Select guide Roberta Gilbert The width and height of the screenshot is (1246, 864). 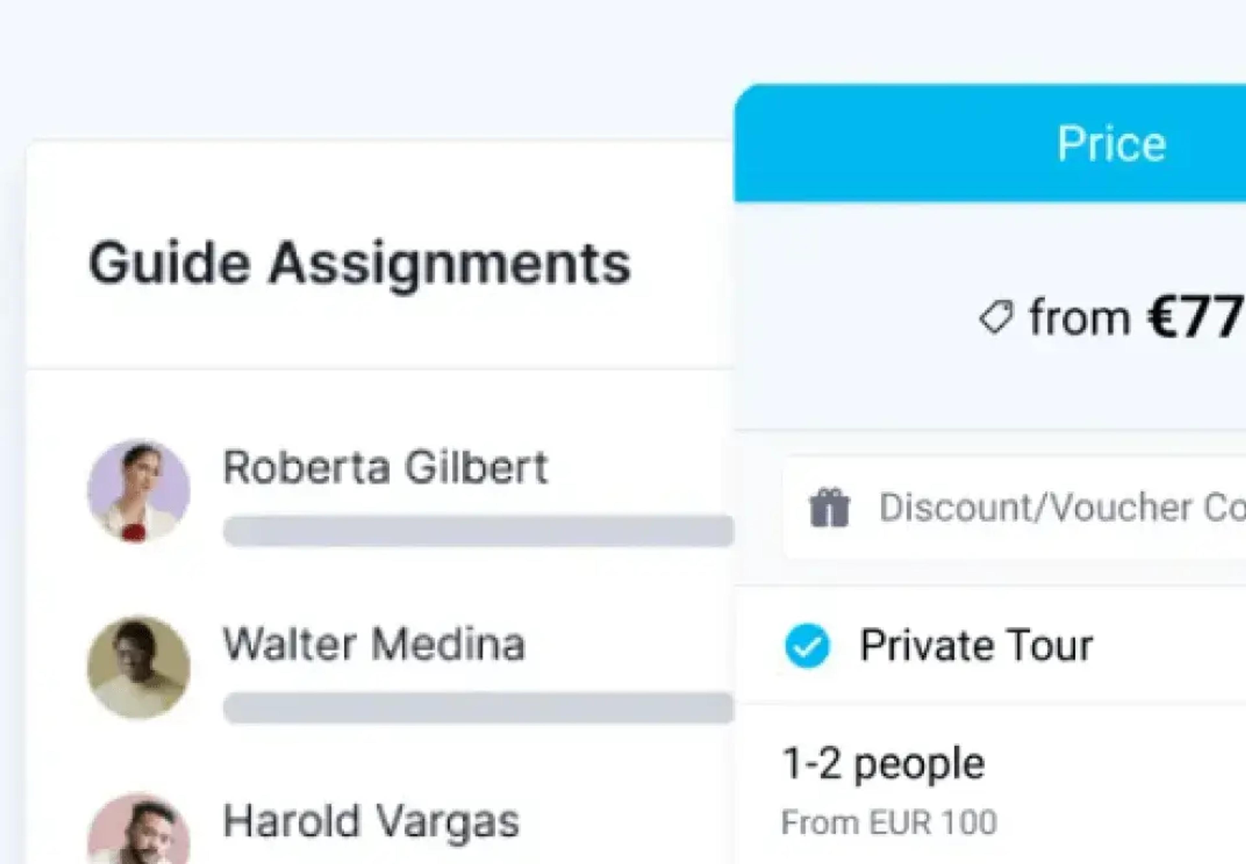click(x=385, y=467)
